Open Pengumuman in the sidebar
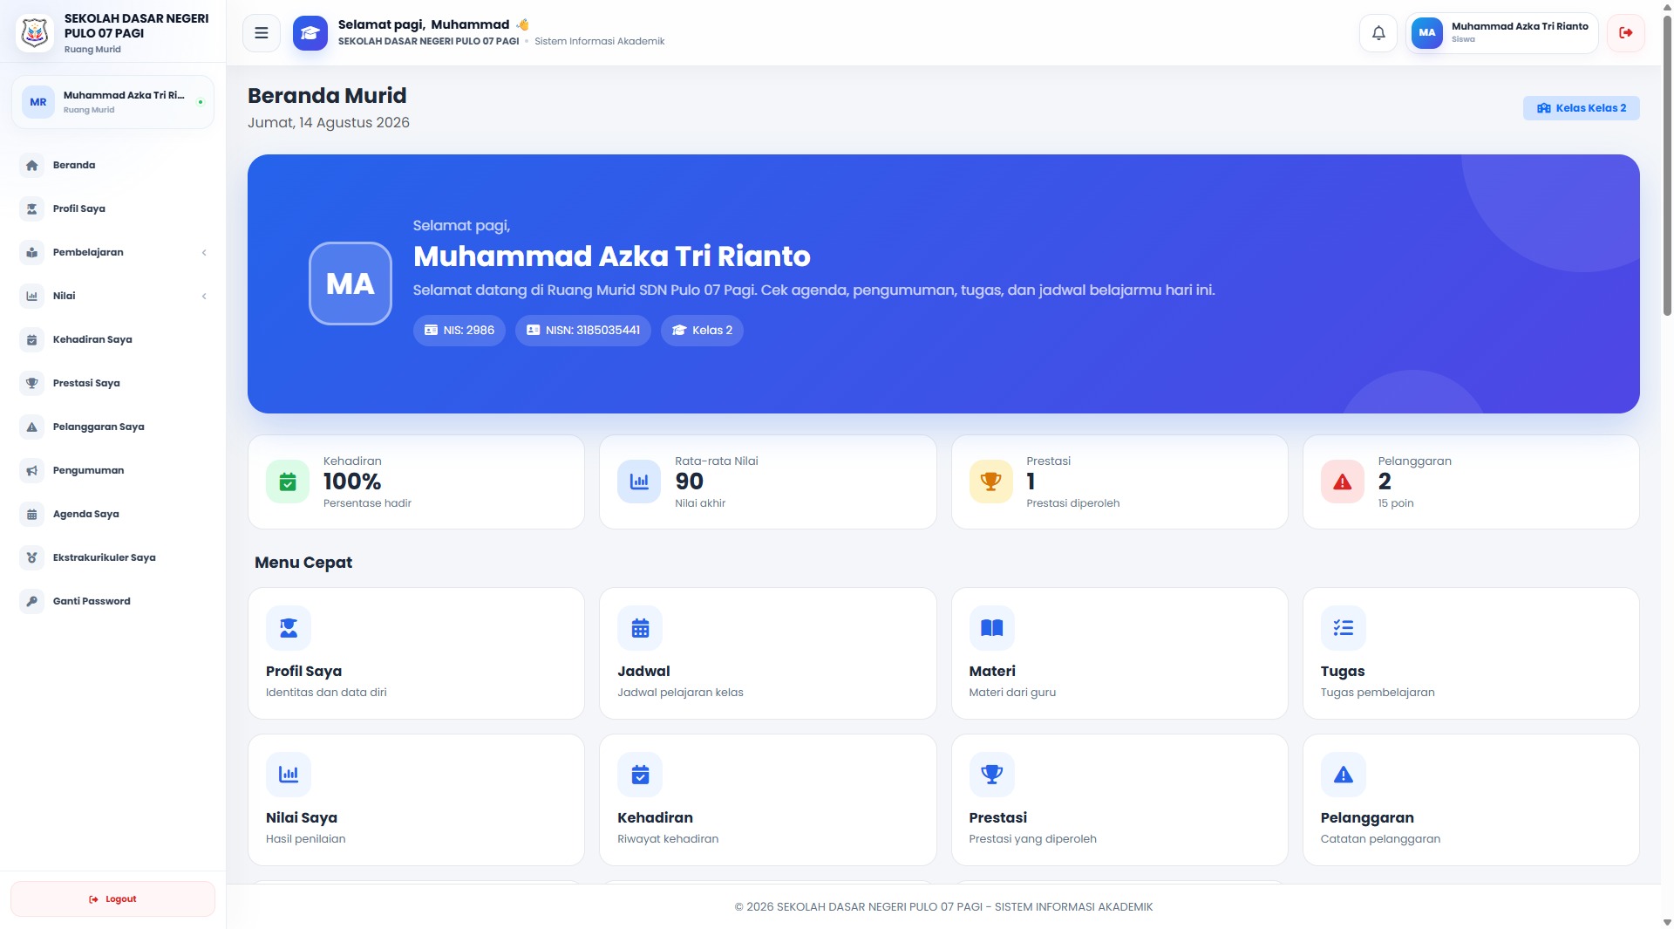This screenshot has width=1674, height=929. pyautogui.click(x=112, y=470)
